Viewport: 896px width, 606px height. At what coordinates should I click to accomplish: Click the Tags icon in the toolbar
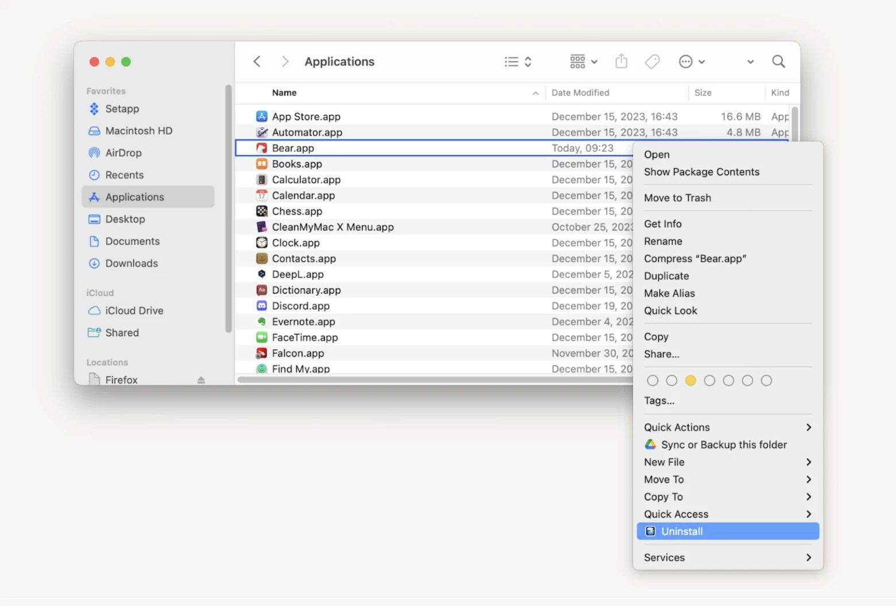click(x=652, y=61)
